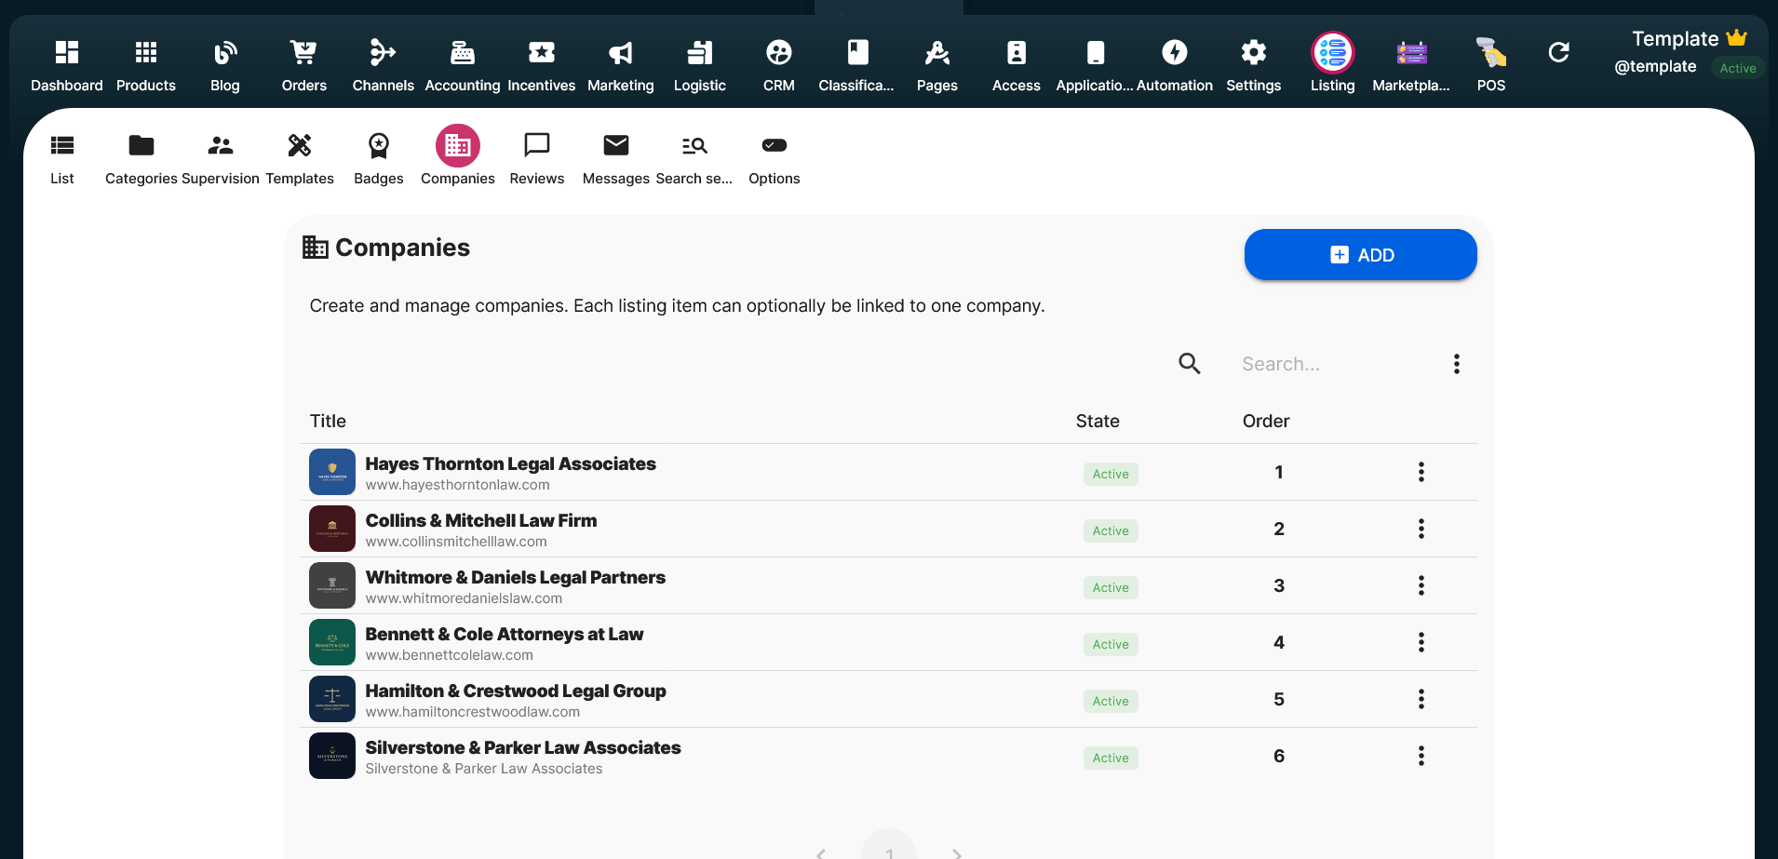Screen dimensions: 1778x859
Task: Switch to the Templates tab
Action: pos(300,157)
